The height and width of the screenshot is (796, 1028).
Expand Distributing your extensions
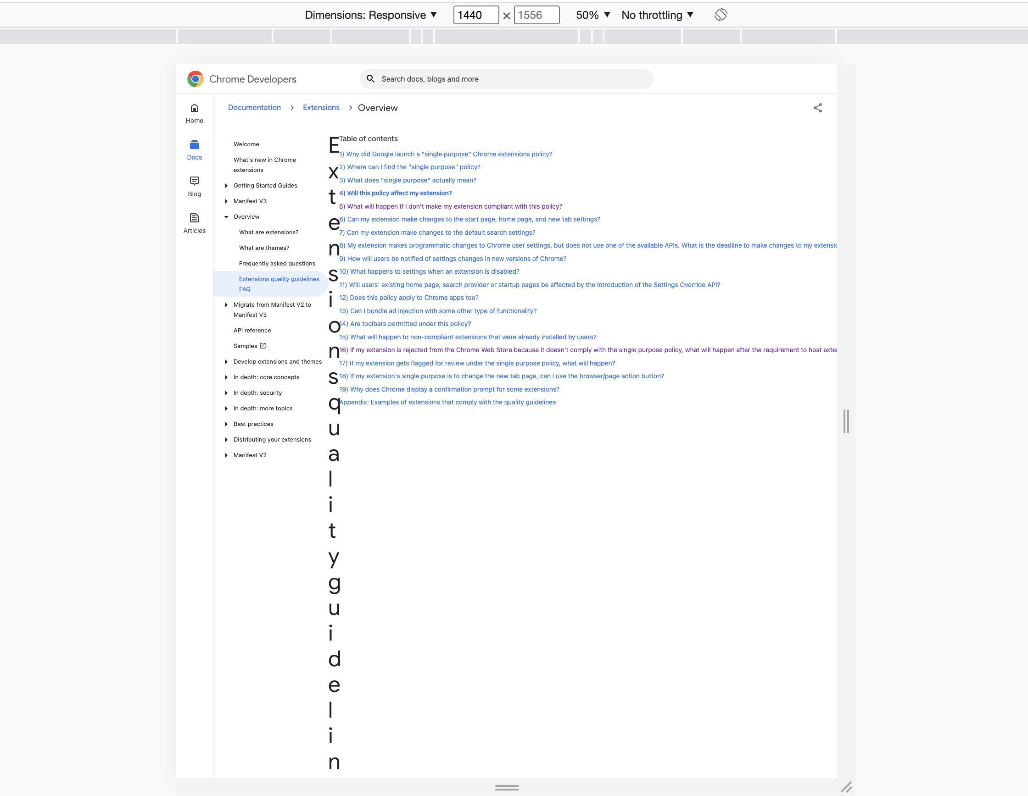[x=227, y=439]
